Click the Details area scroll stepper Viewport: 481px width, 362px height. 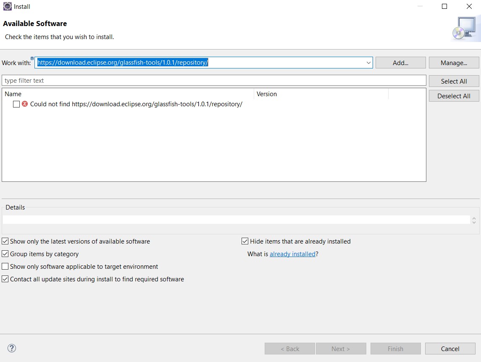(x=474, y=220)
